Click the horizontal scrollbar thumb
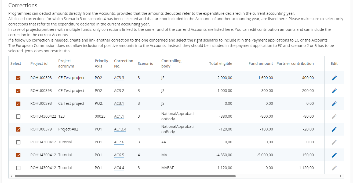The height and width of the screenshot is (183, 353). coord(125,176)
